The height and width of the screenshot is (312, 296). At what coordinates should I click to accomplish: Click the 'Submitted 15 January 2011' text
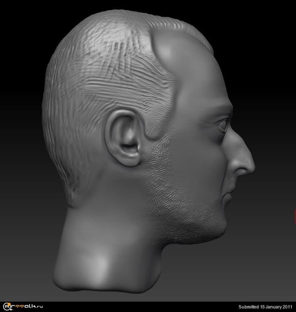pos(265,307)
